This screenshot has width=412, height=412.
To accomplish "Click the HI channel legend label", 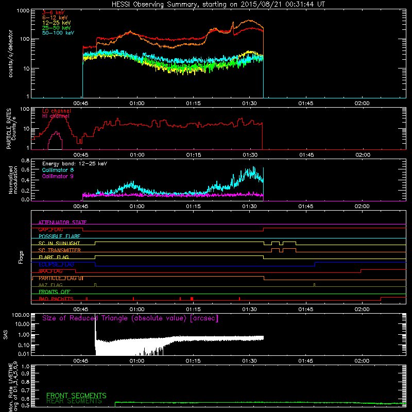I will (x=56, y=116).
